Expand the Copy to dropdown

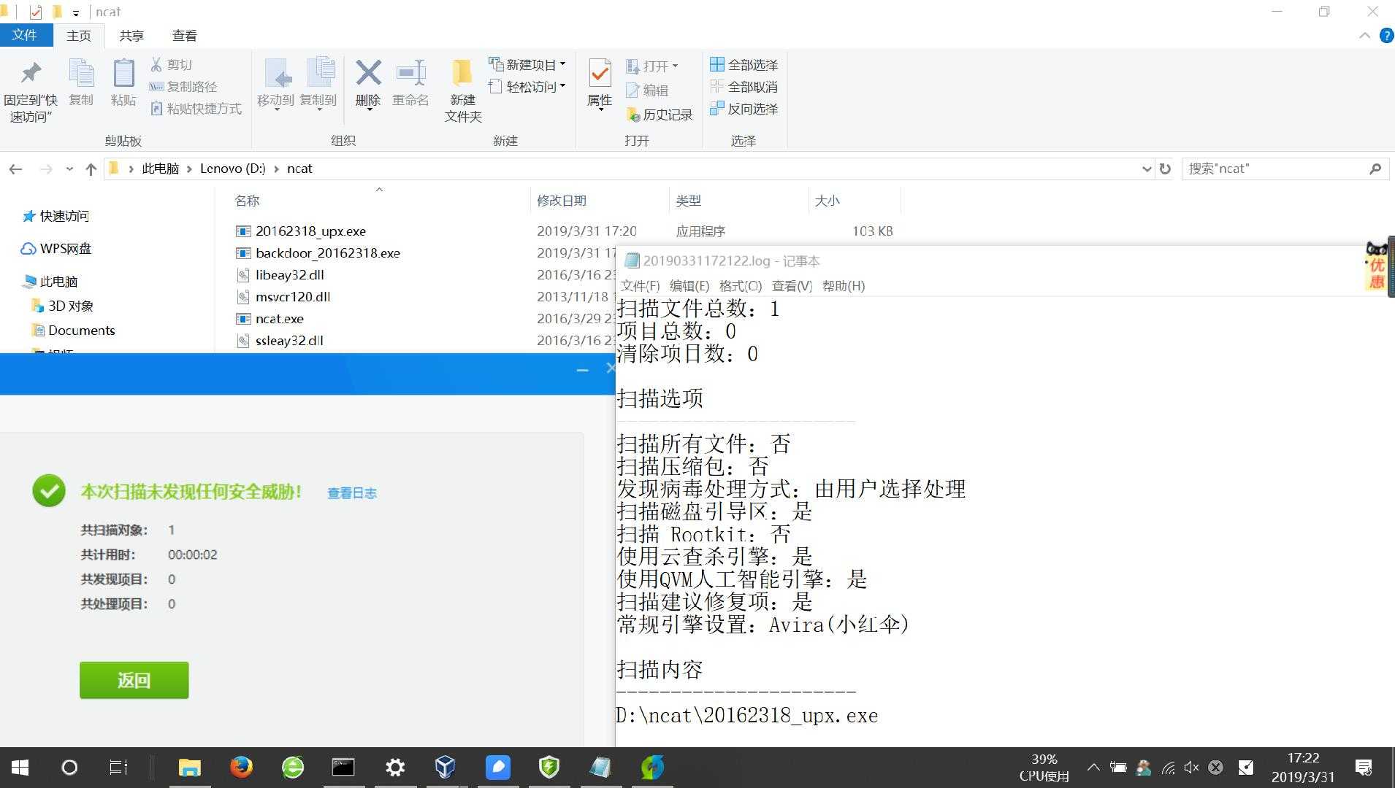pos(319,109)
